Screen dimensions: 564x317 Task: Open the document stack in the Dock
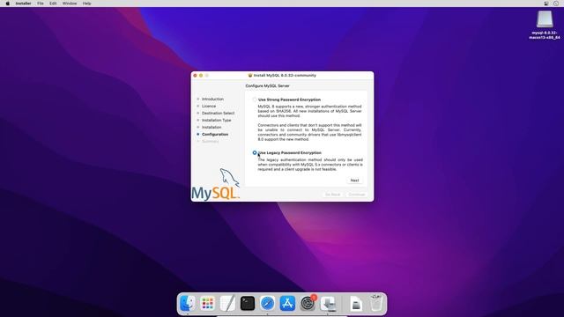pos(356,304)
